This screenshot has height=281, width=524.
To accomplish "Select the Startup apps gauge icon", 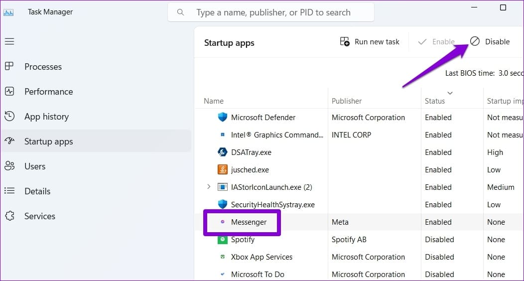I will (9, 140).
